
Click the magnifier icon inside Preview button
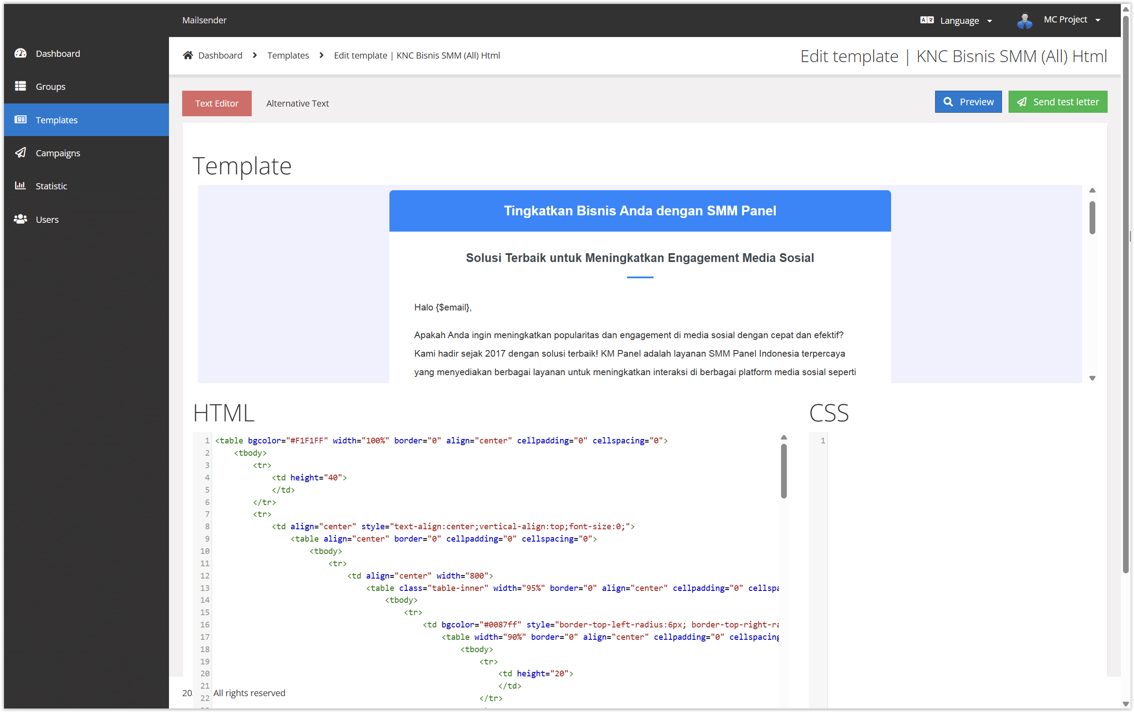click(x=948, y=102)
